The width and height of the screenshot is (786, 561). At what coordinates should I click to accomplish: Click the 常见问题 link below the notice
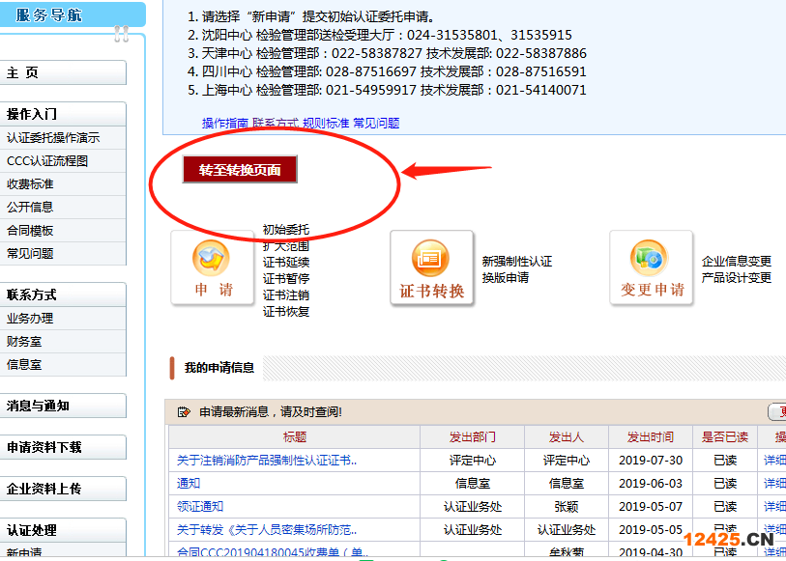point(376,124)
